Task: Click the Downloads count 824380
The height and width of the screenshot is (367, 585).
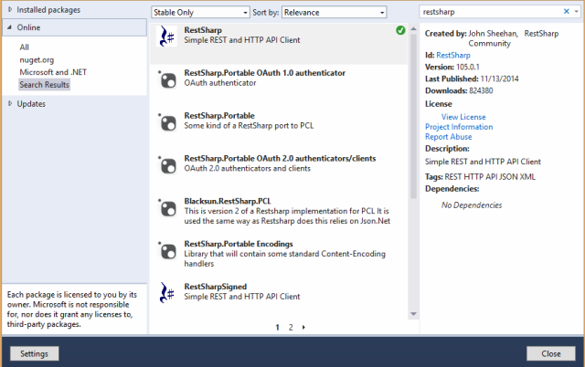Action: pyautogui.click(x=481, y=91)
